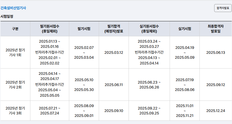This screenshot has height=124, width=232.
Task: Select the 실기원서접수 column header
Action: point(149,29)
